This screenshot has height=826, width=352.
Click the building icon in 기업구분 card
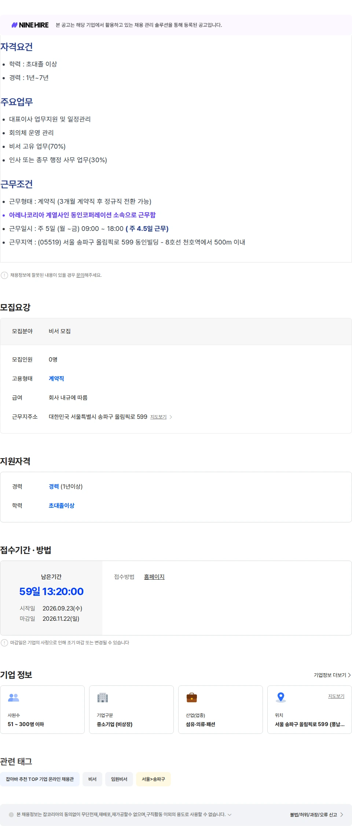[103, 698]
